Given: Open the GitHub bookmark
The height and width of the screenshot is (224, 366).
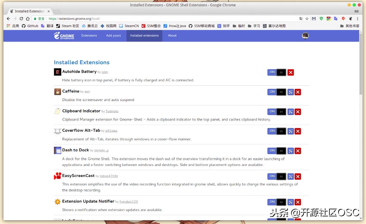Looking at the screenshot, I should coord(30,26).
